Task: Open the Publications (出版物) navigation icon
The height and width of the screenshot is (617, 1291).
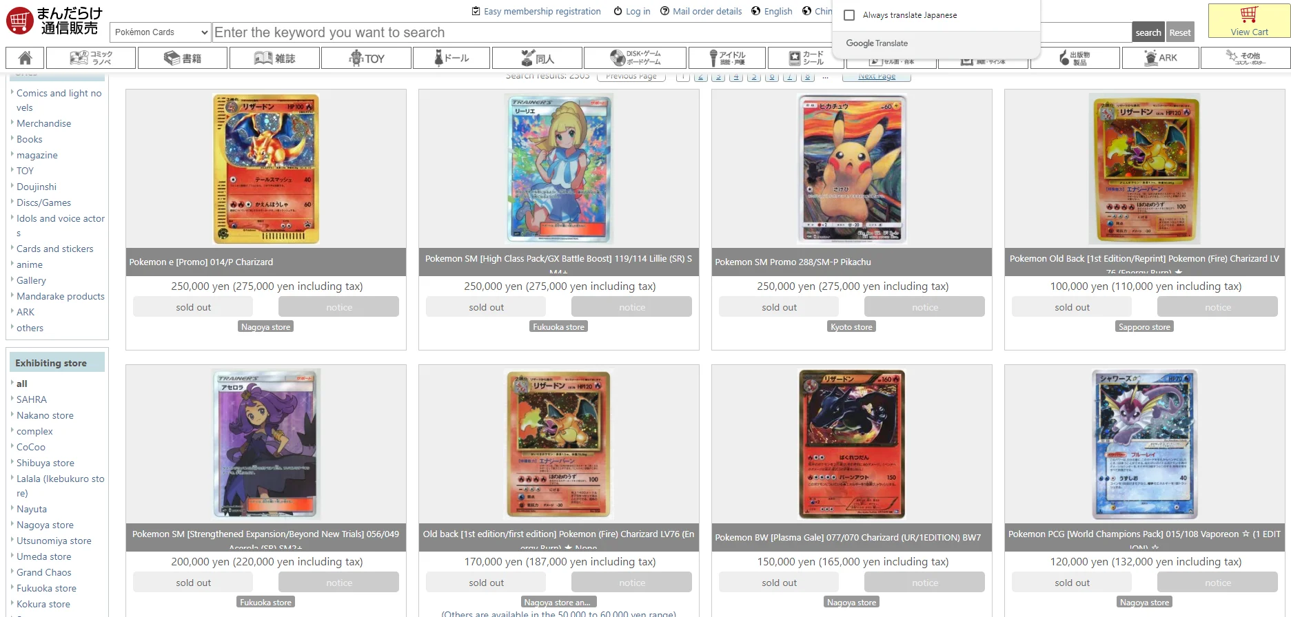Action: [x=1075, y=58]
